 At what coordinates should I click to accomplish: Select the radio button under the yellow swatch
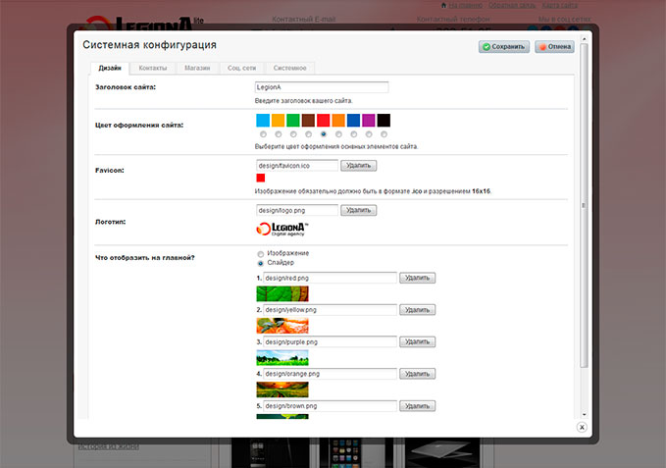tap(279, 134)
